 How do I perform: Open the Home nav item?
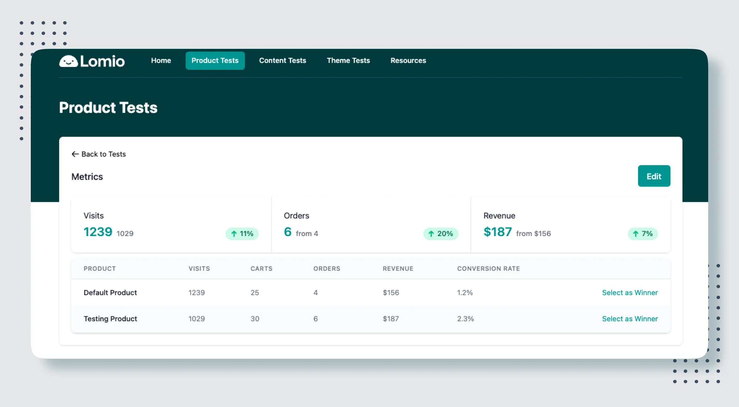click(161, 61)
